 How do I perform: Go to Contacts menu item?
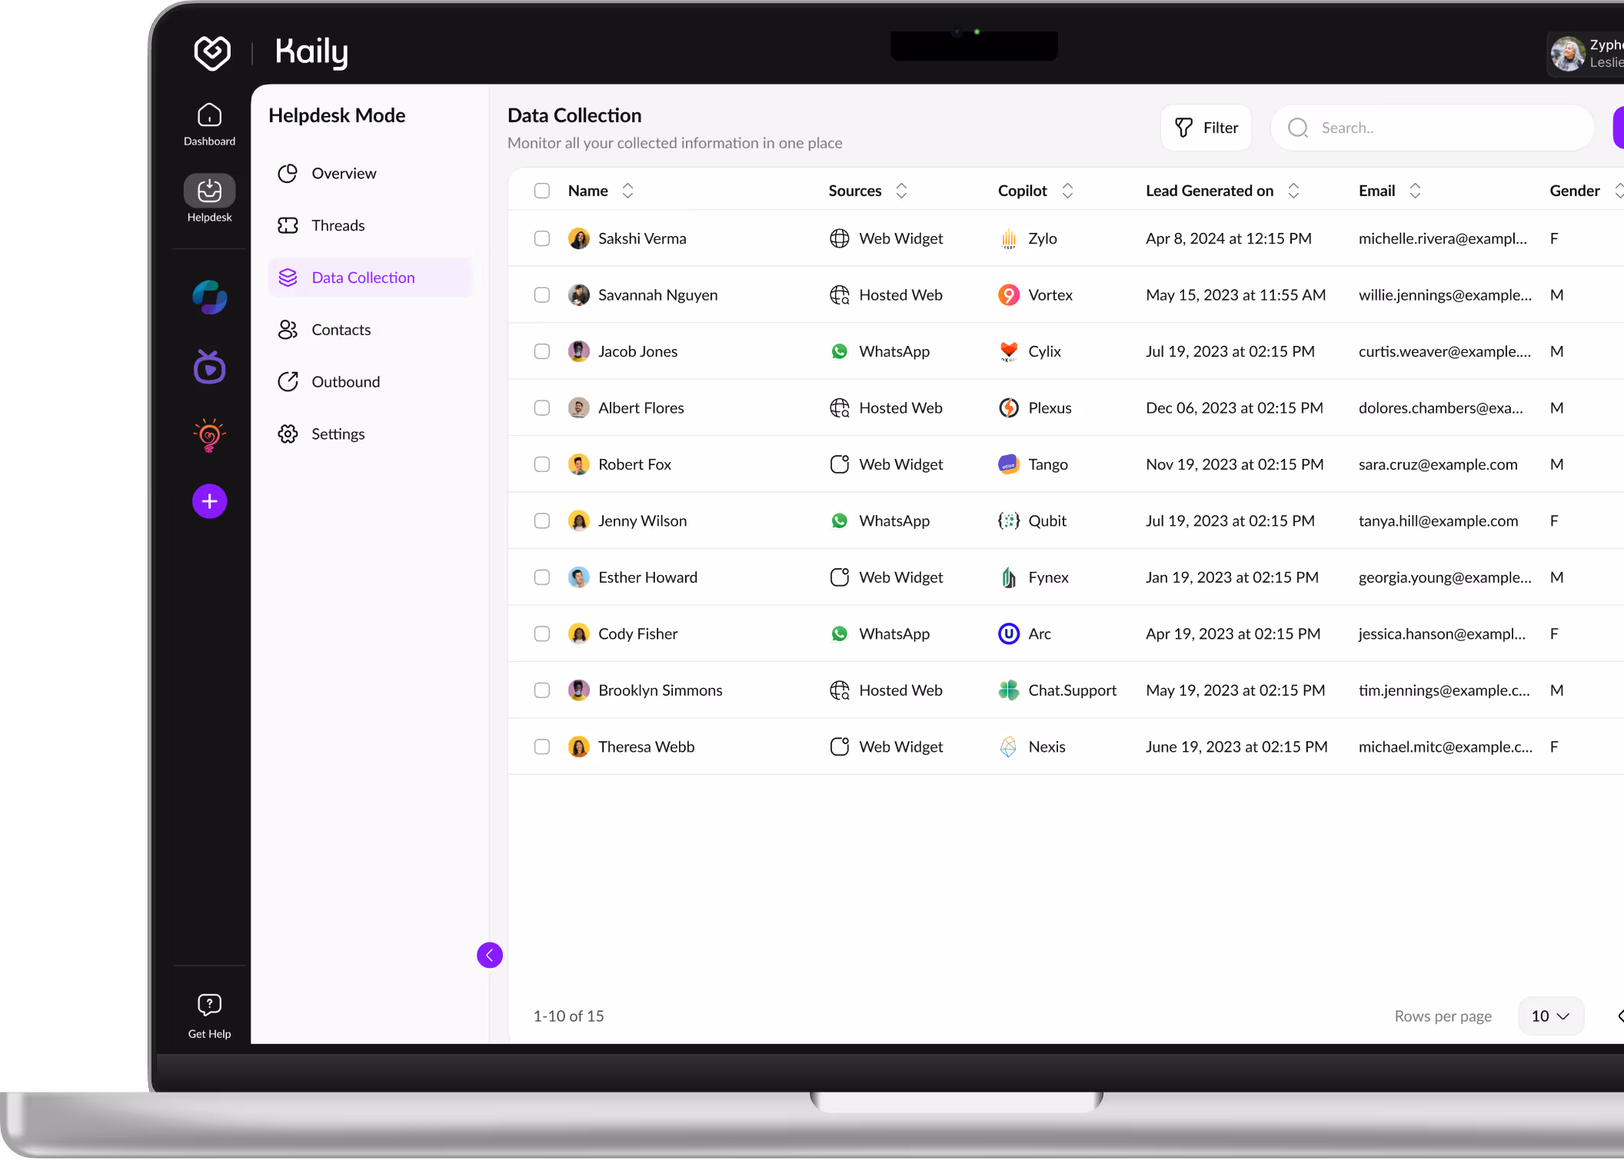341,330
